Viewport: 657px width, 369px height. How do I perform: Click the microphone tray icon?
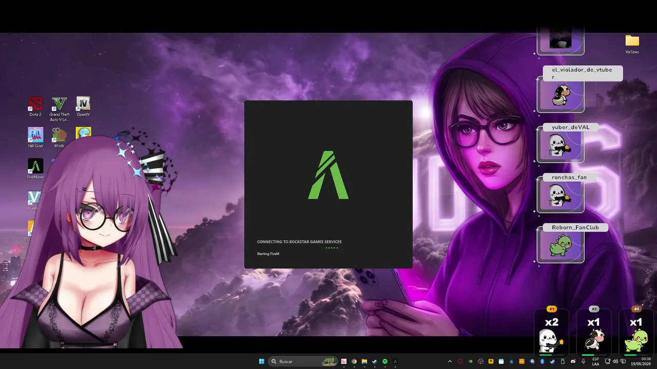pos(583,361)
